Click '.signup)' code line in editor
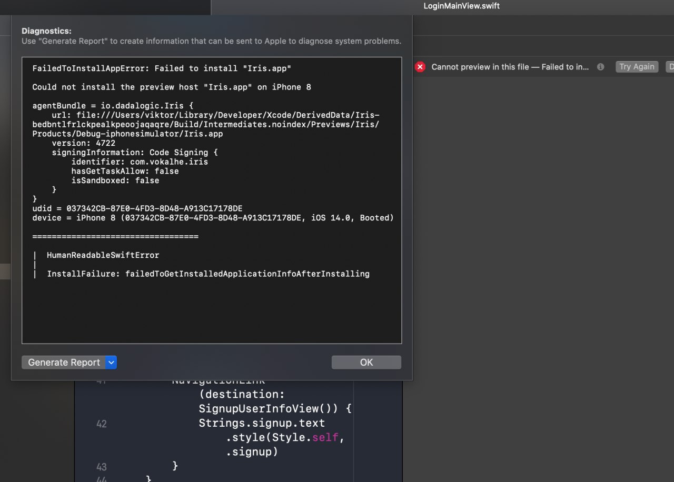This screenshot has width=674, height=482. point(252,451)
